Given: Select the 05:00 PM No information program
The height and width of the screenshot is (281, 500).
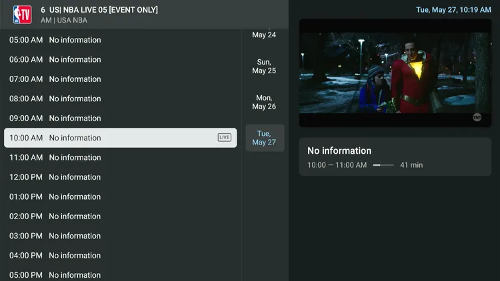Looking at the screenshot, I should [120, 275].
